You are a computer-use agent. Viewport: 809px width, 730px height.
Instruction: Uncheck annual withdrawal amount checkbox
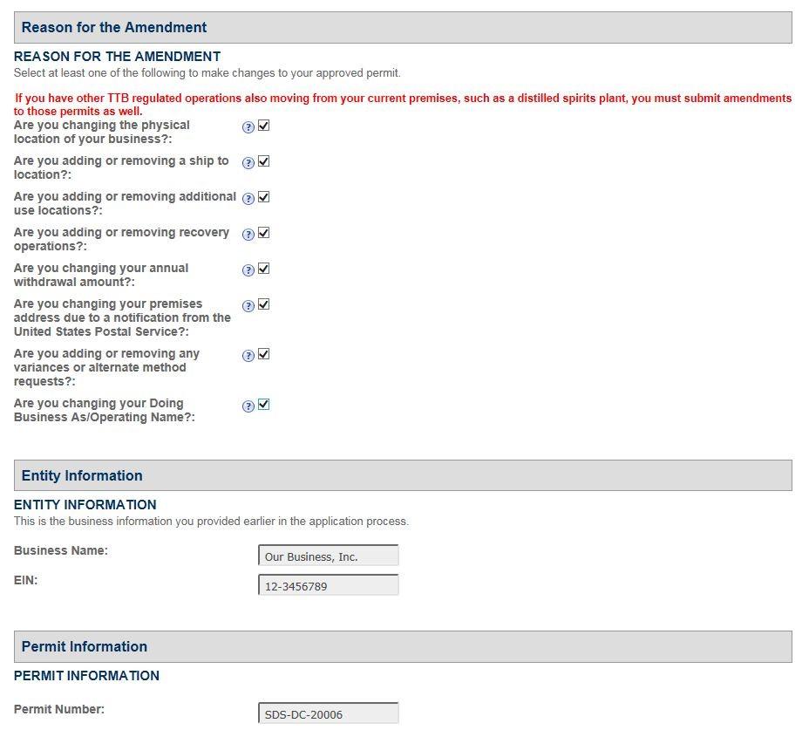coord(264,269)
